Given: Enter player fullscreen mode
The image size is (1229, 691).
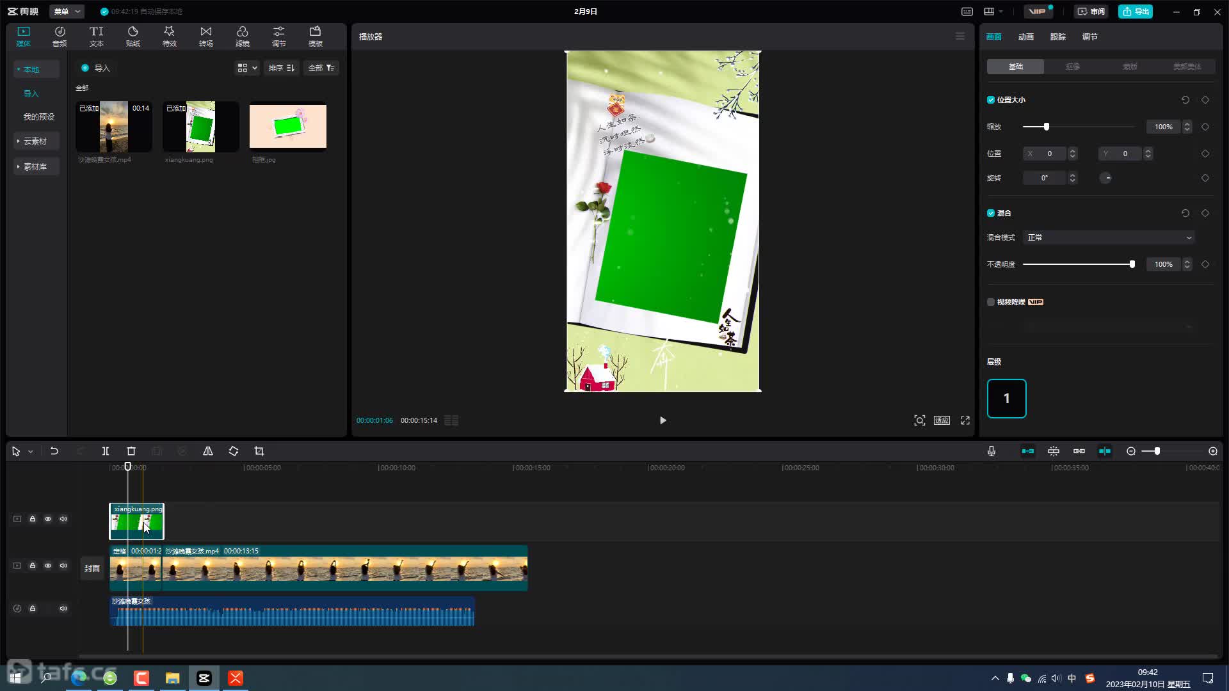Looking at the screenshot, I should click(965, 420).
